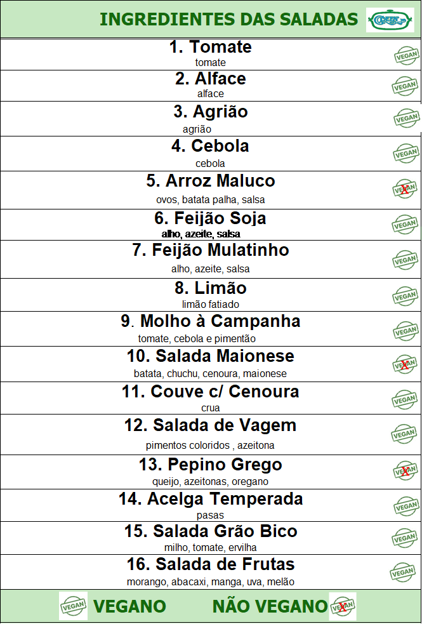
Task: Click the crossed icon beside NÃO VEGANO
Action: 343,606
